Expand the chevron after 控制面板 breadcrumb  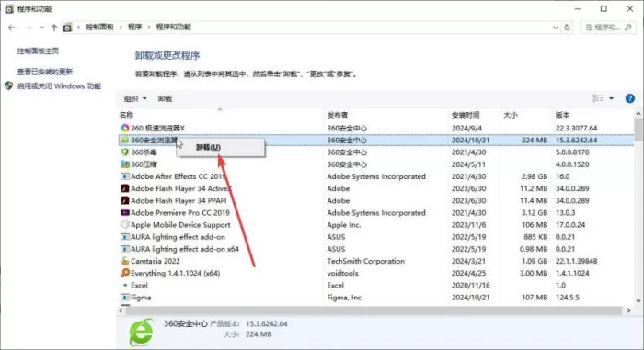pyautogui.click(x=121, y=28)
